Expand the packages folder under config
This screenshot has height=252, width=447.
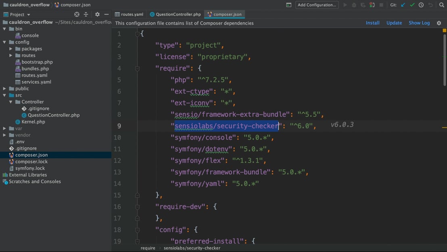[x=11, y=49]
